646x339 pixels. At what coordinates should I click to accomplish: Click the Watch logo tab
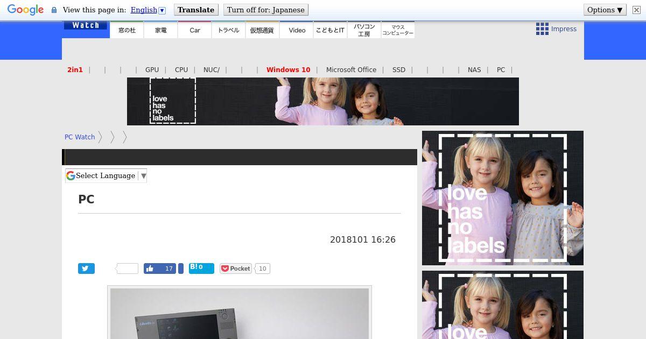(86, 25)
